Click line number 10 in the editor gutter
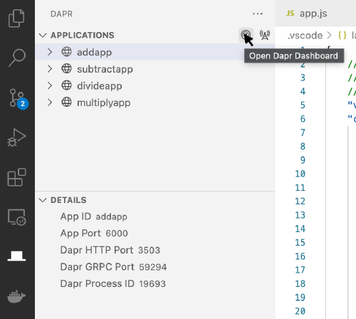 click(x=300, y=174)
